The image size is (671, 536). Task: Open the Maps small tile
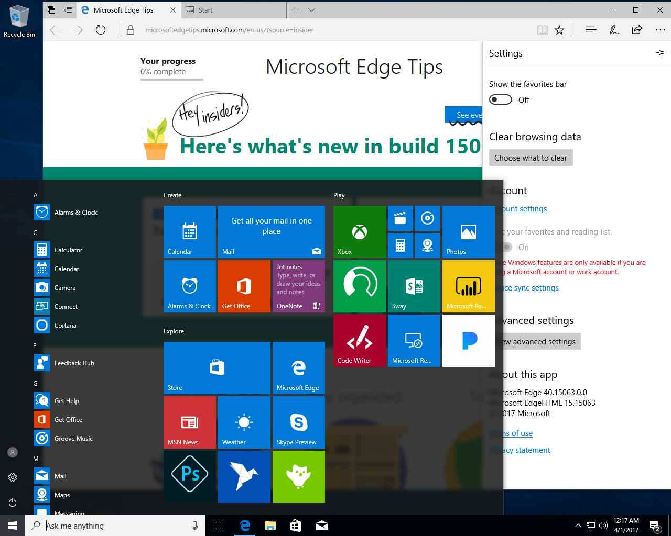tap(428, 245)
